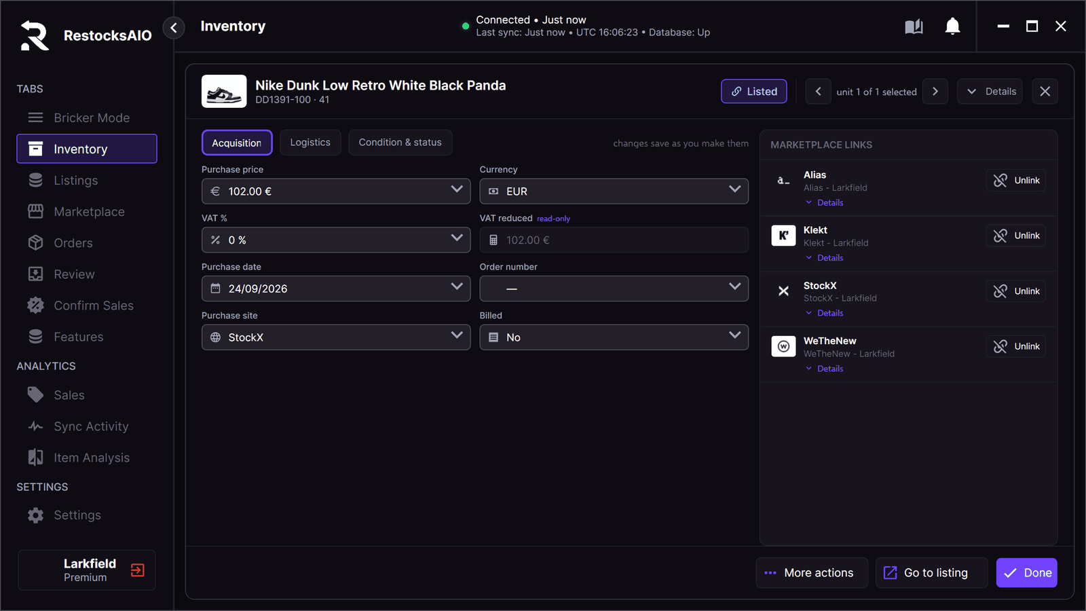This screenshot has width=1086, height=611.
Task: Open Item Analysis page
Action: (x=87, y=458)
